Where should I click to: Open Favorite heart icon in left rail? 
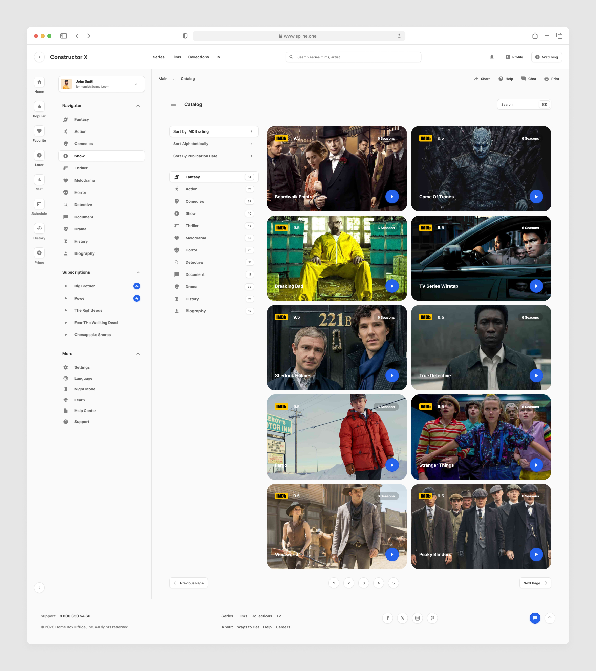[x=39, y=131]
